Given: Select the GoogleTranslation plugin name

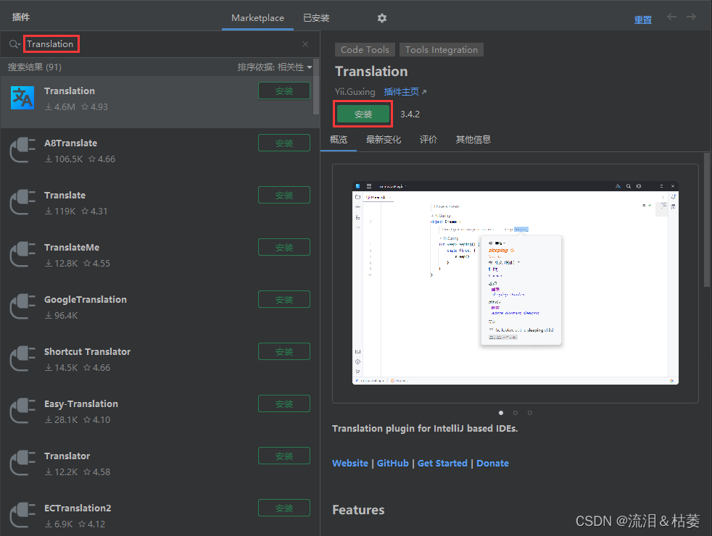Looking at the screenshot, I should tap(86, 299).
